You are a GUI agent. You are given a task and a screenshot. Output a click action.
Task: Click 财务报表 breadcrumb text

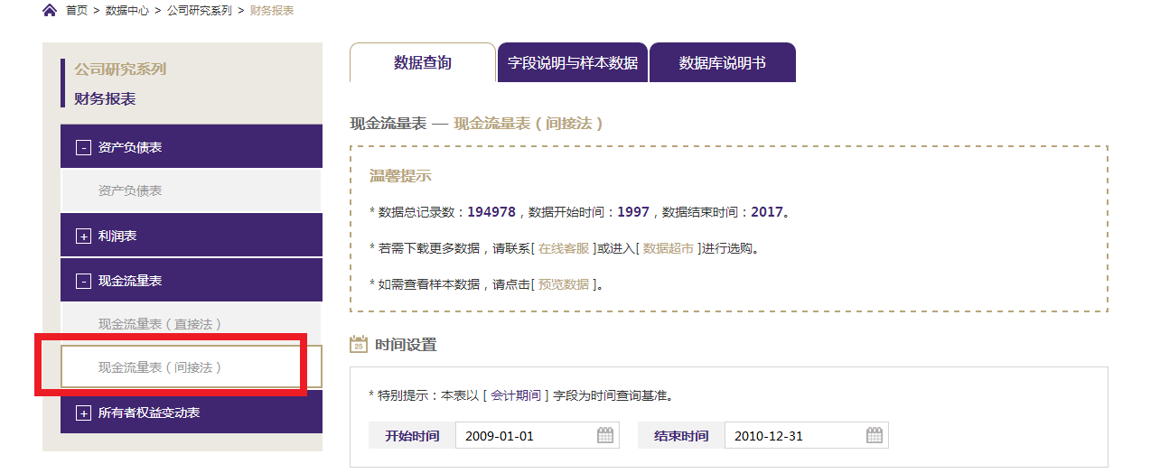tap(272, 11)
